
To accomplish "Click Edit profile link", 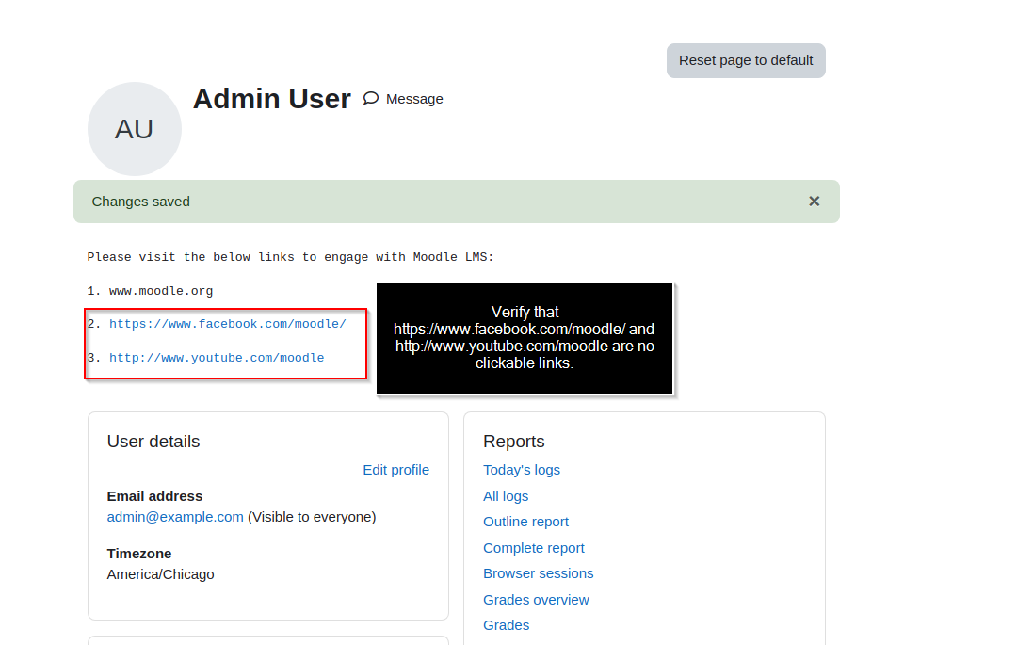I will pos(395,470).
